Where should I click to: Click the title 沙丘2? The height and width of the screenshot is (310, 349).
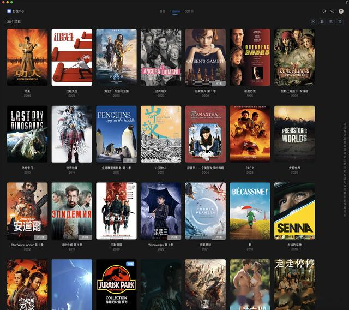tap(250, 168)
